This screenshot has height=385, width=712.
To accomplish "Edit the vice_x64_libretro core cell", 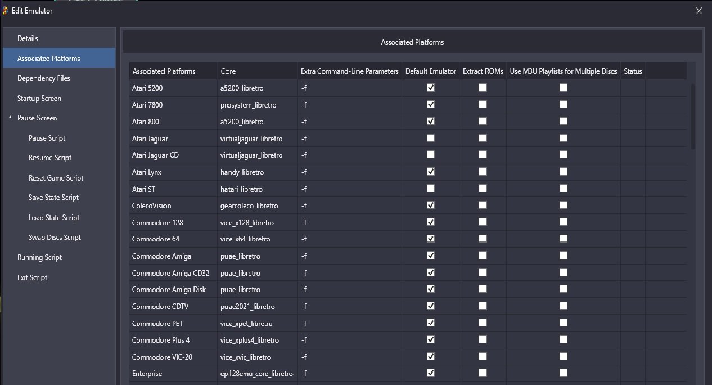I will [258, 239].
